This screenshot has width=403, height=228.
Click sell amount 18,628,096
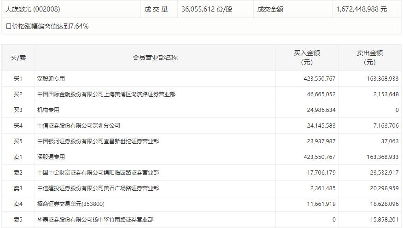tap(384, 204)
